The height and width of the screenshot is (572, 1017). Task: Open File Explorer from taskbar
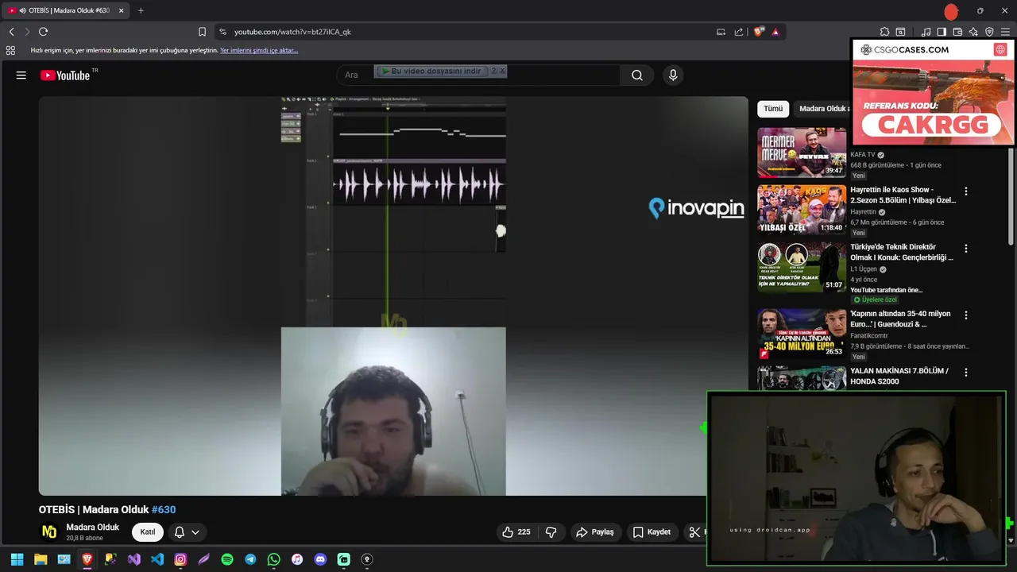(x=41, y=559)
